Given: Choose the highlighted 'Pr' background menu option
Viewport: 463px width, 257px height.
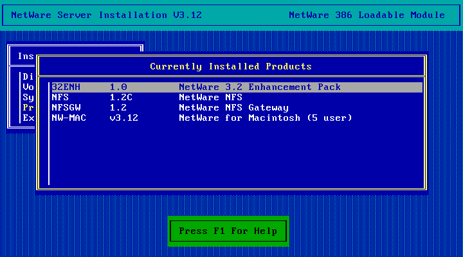Looking at the screenshot, I should click(28, 108).
